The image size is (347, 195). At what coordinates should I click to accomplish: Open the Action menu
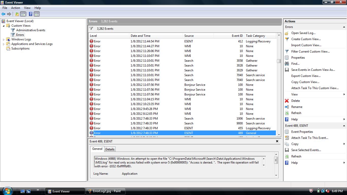point(15,8)
